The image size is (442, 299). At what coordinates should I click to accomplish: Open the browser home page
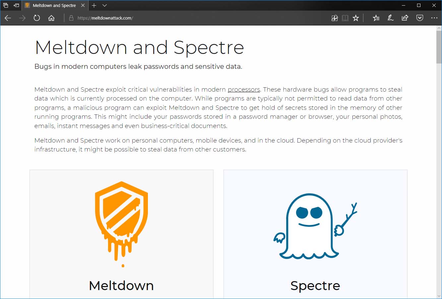[x=51, y=18]
